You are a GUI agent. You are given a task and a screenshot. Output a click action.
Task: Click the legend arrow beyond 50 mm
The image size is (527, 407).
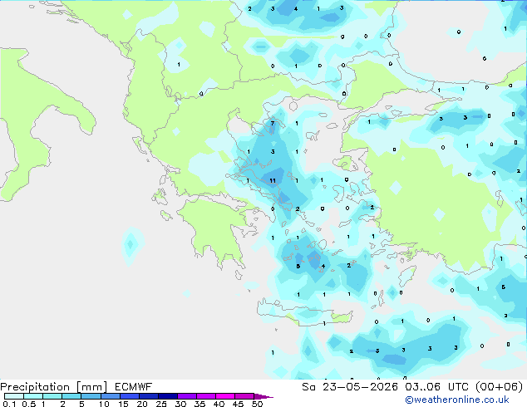coord(263,396)
